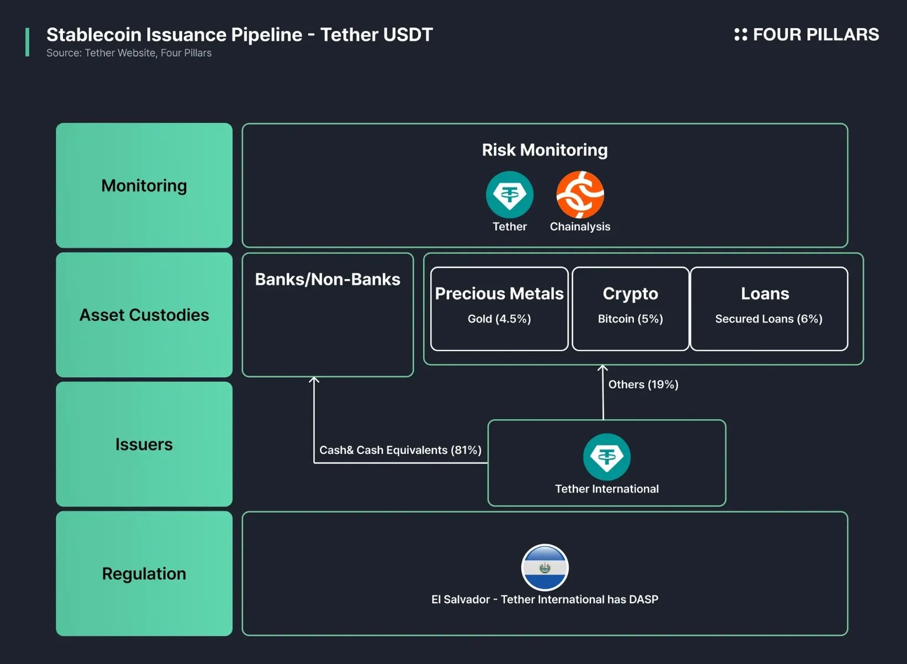Click the Tether logo under Risk Monitoring
The height and width of the screenshot is (664, 907).
[509, 195]
